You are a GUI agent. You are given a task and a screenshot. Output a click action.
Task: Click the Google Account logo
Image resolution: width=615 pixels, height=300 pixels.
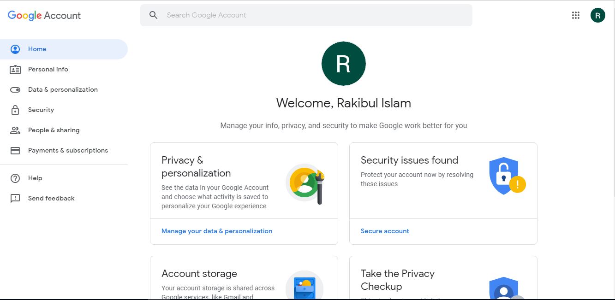click(44, 15)
